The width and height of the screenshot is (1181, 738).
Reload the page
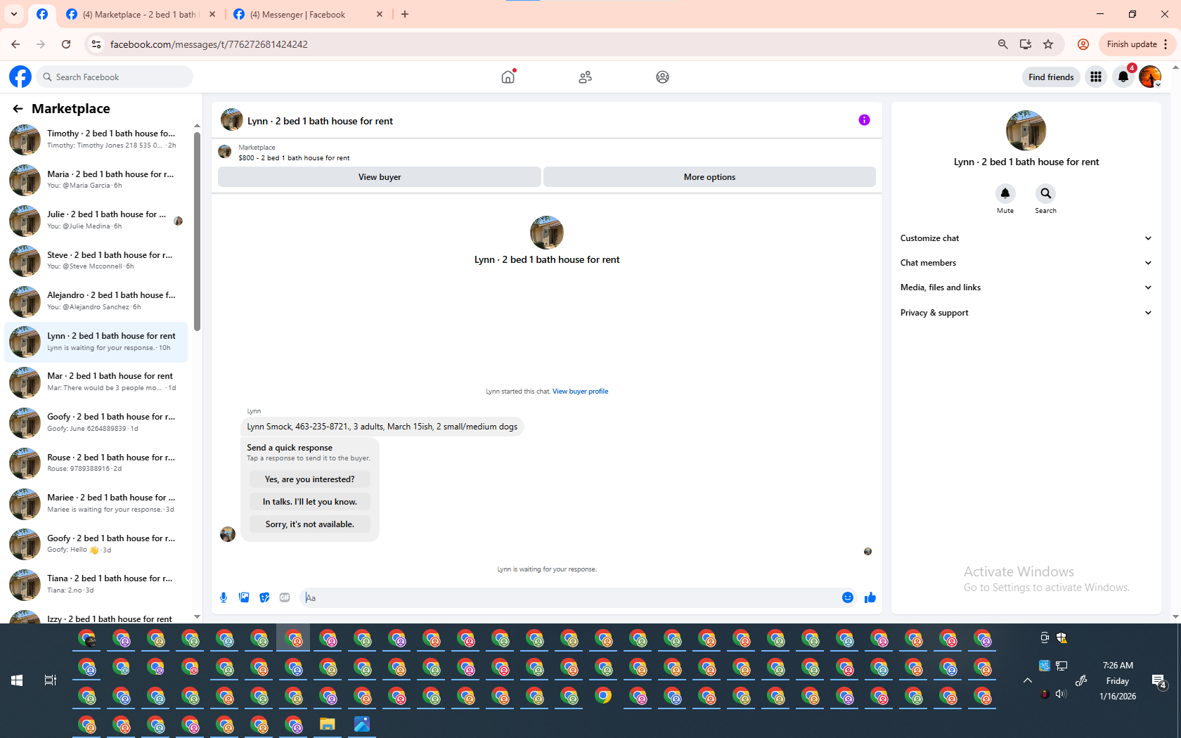point(66,44)
